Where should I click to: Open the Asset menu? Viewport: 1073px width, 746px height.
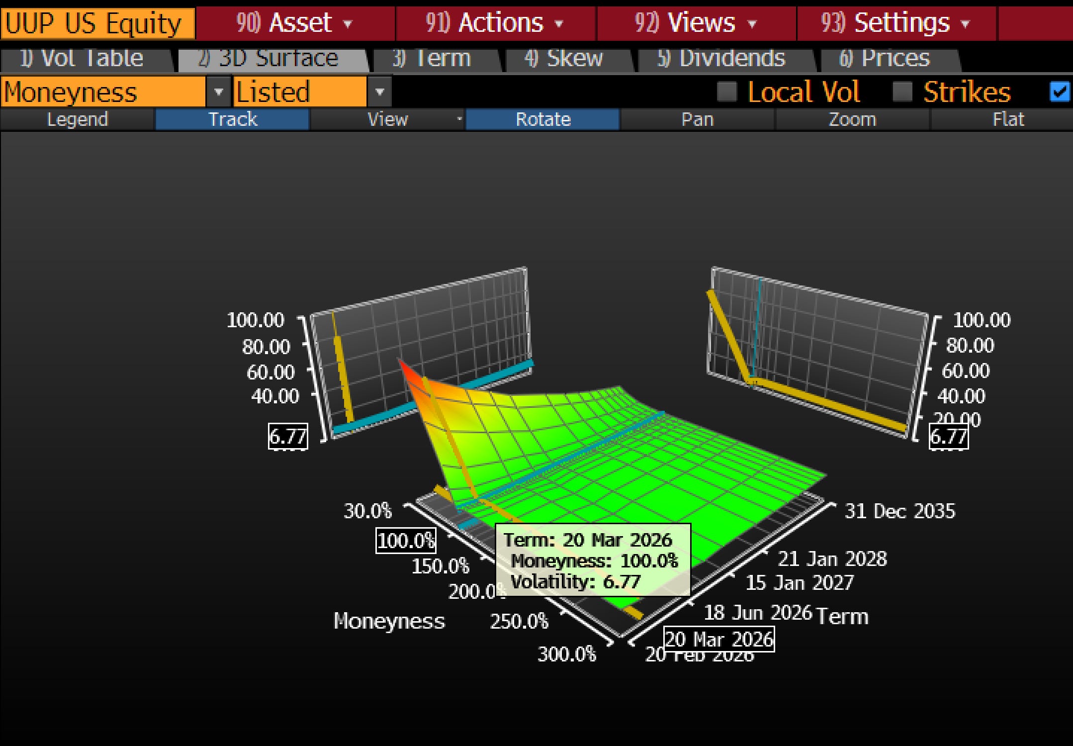(x=295, y=23)
